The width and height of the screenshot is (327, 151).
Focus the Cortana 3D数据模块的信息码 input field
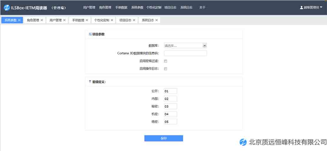[x=185, y=53]
